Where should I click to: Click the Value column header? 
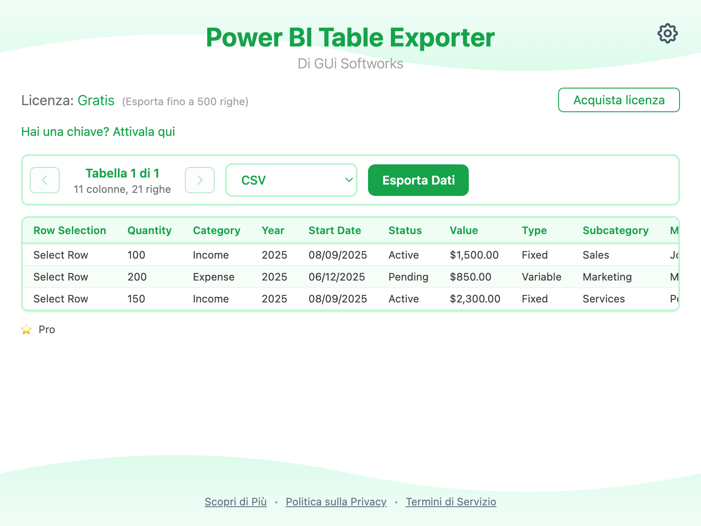(x=464, y=231)
